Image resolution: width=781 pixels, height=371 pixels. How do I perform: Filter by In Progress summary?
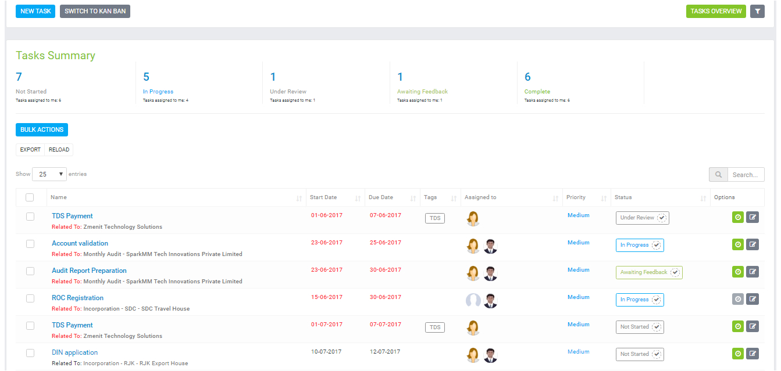158,92
